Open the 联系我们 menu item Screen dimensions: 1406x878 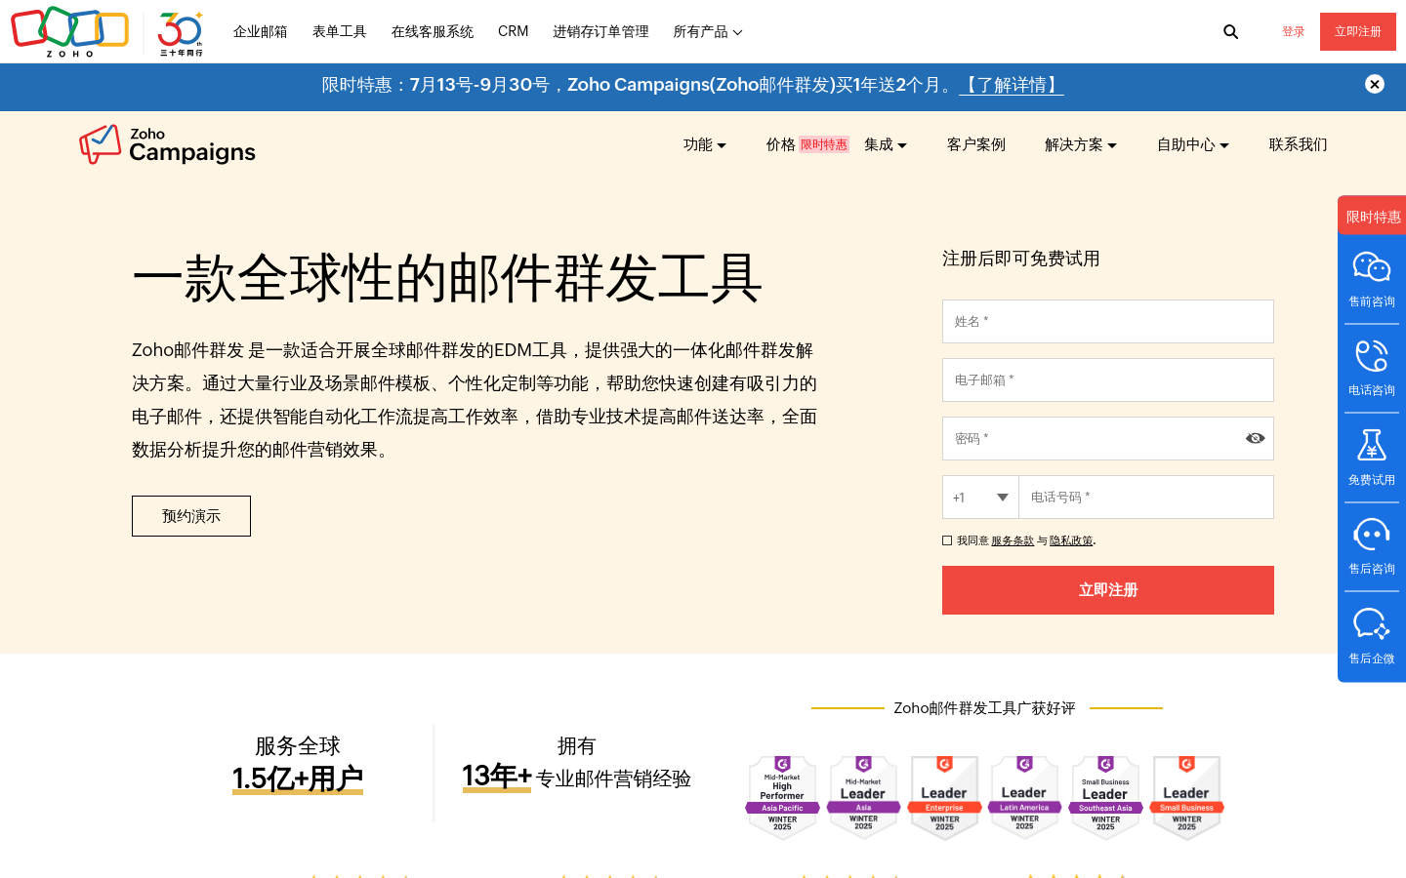[x=1299, y=144]
